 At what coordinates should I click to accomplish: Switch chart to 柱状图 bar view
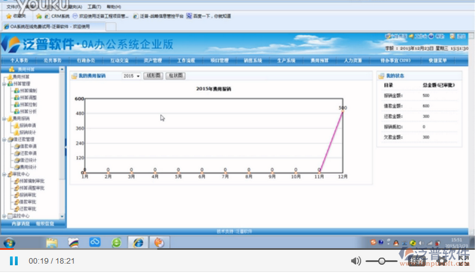coord(175,76)
